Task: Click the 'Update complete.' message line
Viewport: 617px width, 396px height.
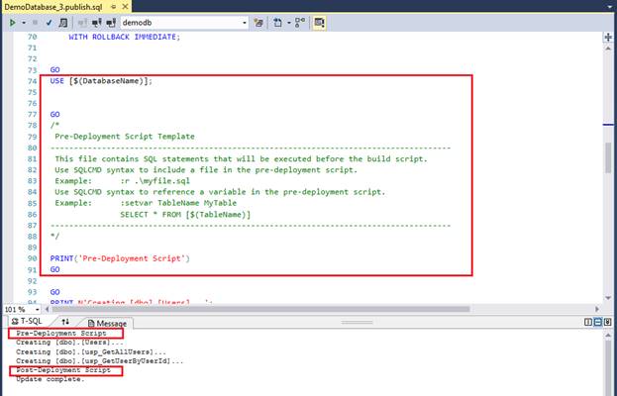Action: pyautogui.click(x=50, y=379)
